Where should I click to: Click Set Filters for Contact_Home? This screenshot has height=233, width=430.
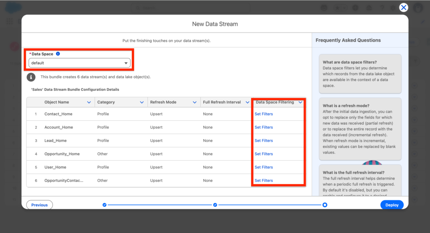click(264, 114)
